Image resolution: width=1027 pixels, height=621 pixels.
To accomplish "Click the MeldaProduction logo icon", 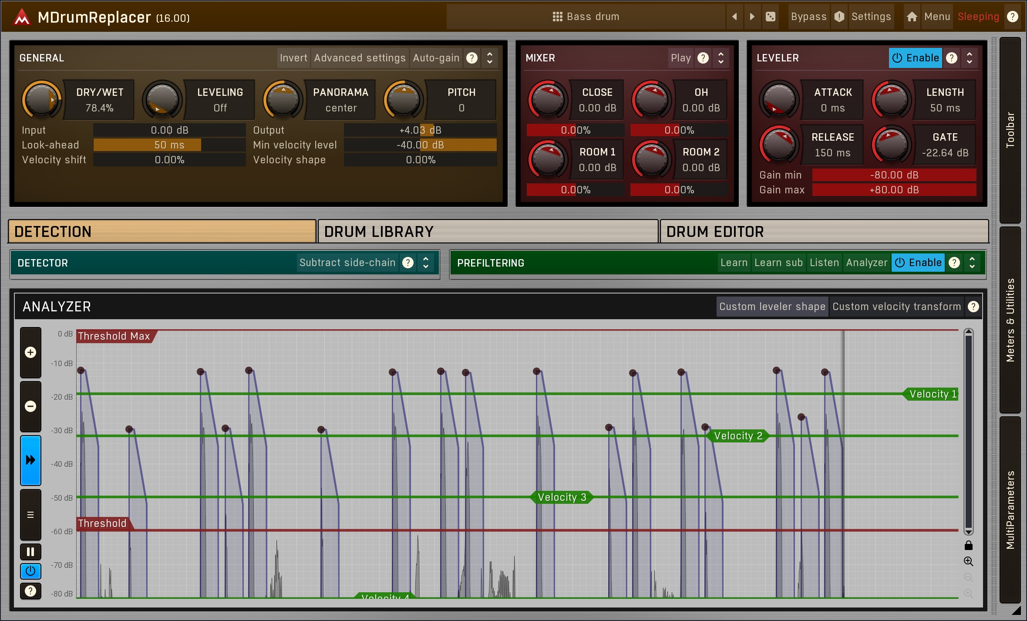I will pos(22,17).
